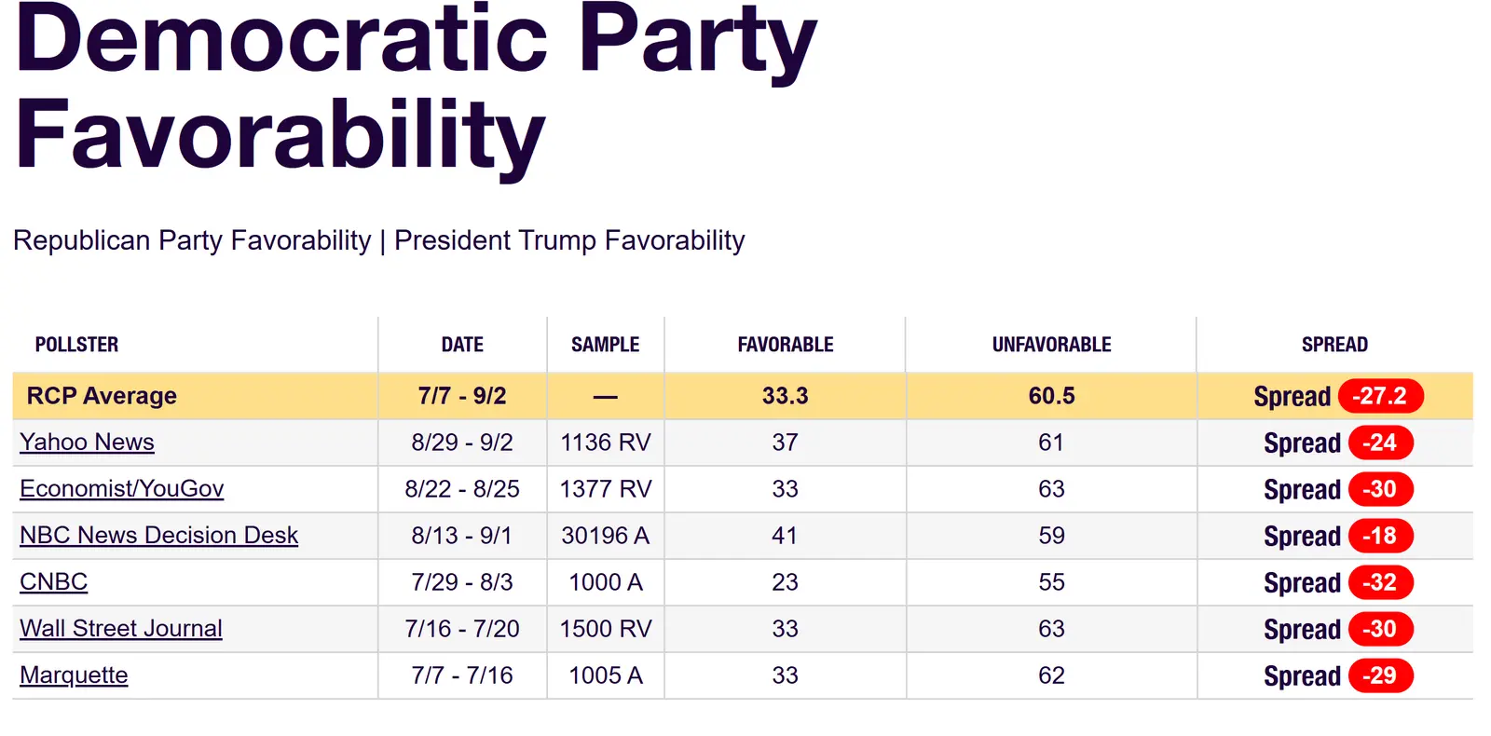This screenshot has width=1491, height=736.
Task: Click the Pollster column header
Action: (76, 345)
